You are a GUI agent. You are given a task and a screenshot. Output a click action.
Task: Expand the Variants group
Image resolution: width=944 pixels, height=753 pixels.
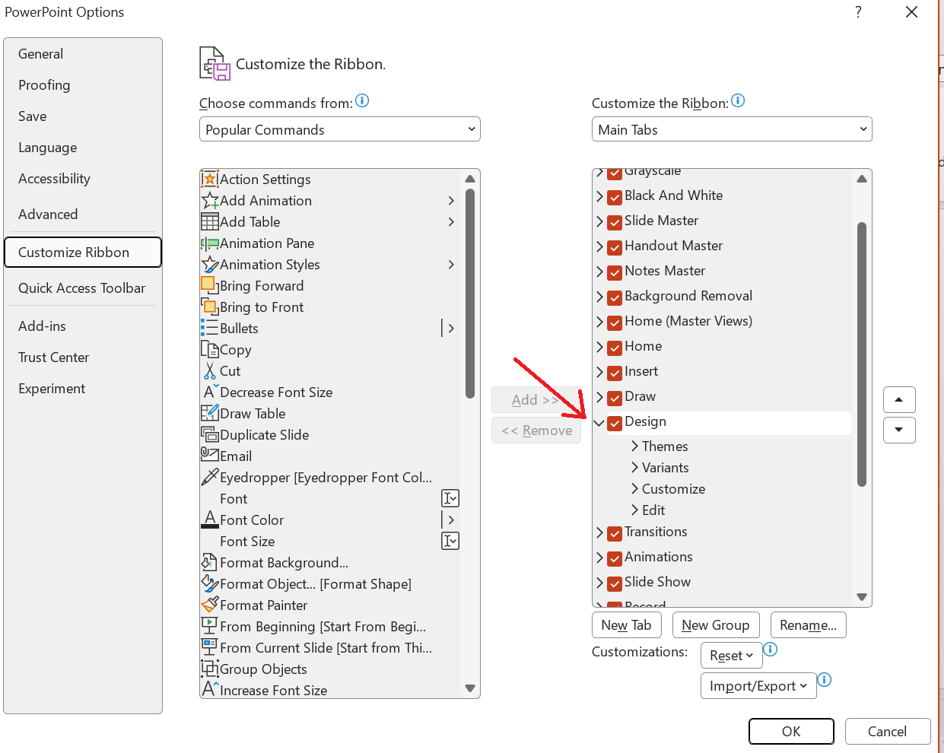click(634, 468)
